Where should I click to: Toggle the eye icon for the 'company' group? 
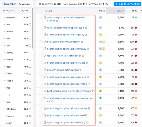(30, 17)
